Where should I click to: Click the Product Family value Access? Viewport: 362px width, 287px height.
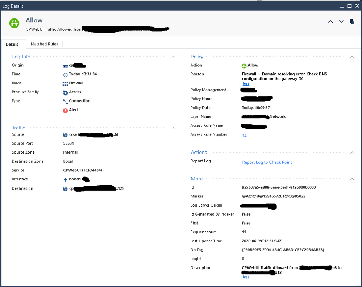point(75,92)
